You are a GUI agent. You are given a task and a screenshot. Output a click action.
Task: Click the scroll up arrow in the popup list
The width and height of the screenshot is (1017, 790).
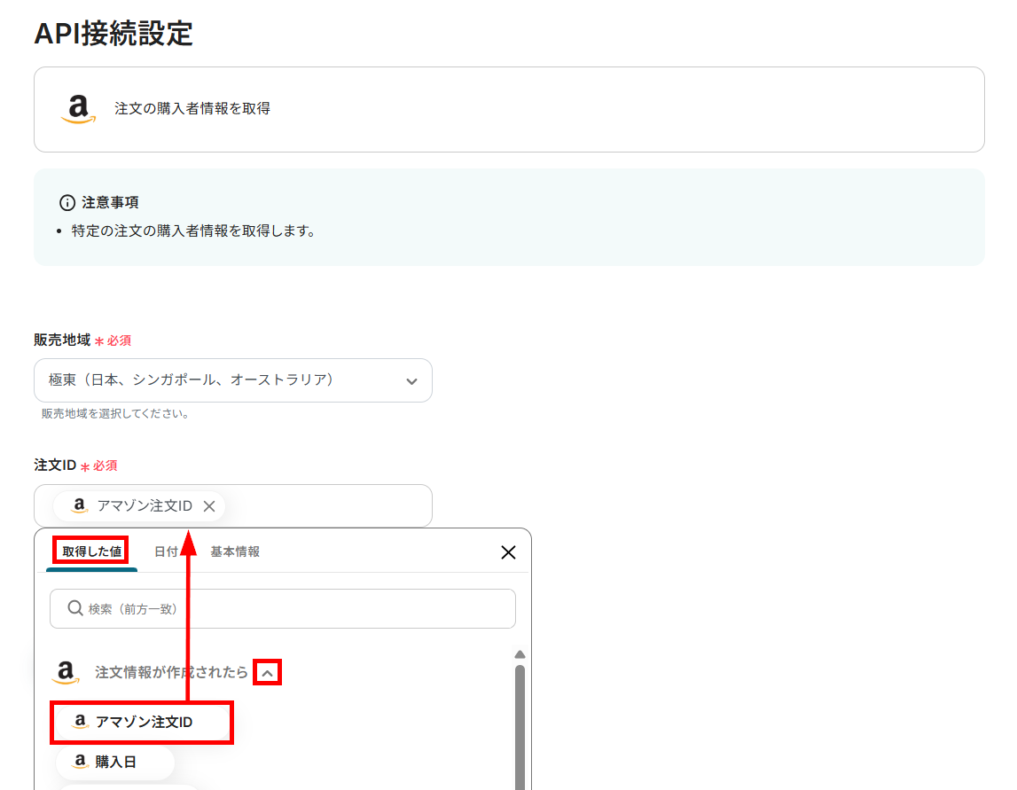520,654
